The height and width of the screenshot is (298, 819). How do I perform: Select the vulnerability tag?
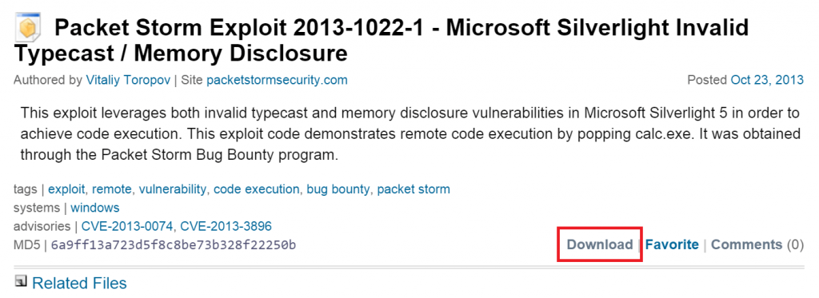173,189
